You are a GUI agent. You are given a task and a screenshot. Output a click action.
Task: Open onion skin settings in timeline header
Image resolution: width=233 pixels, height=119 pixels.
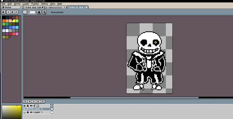34,106
